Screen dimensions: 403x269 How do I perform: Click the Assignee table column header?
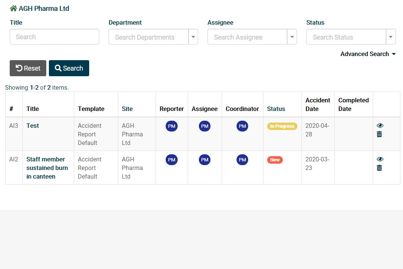click(204, 109)
